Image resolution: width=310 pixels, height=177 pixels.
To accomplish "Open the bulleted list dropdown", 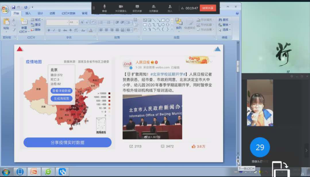I will tap(102, 22).
